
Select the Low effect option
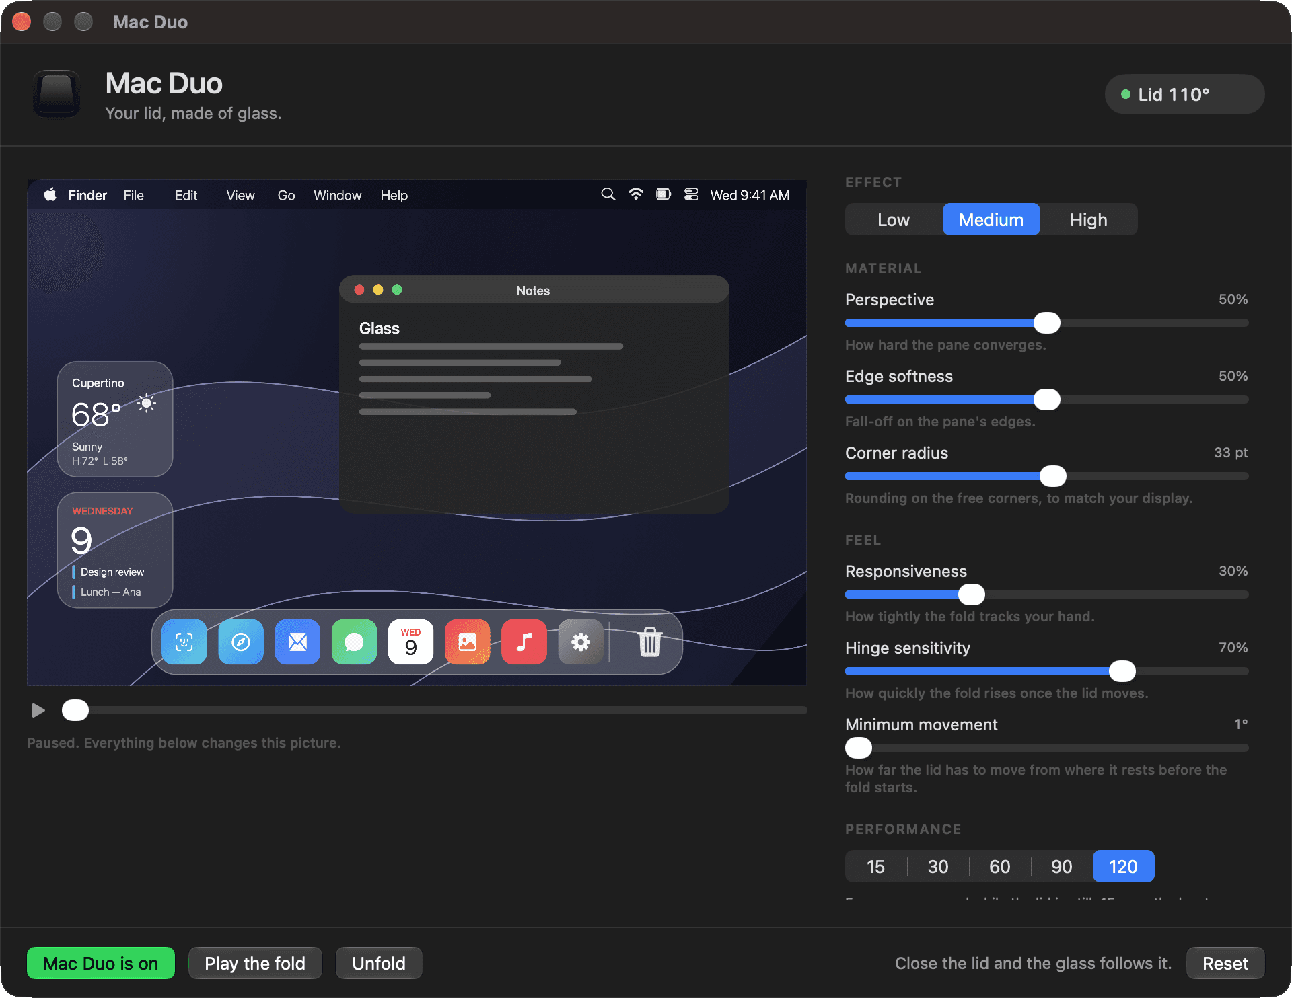(894, 220)
